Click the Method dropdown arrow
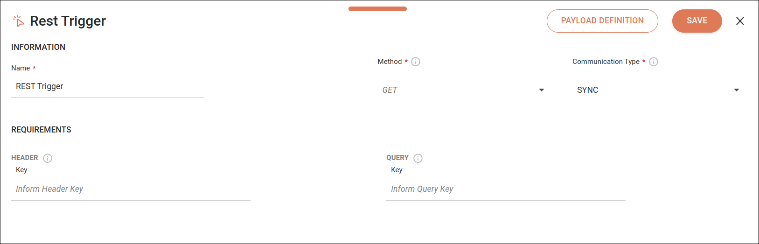759x244 pixels. click(542, 90)
